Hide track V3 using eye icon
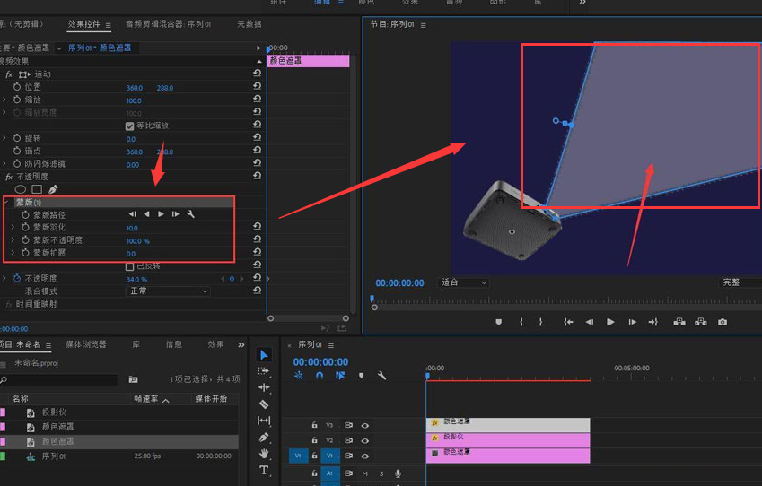 (365, 425)
